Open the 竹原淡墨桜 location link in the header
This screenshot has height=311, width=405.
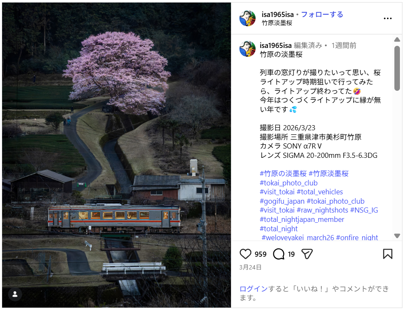(x=277, y=23)
